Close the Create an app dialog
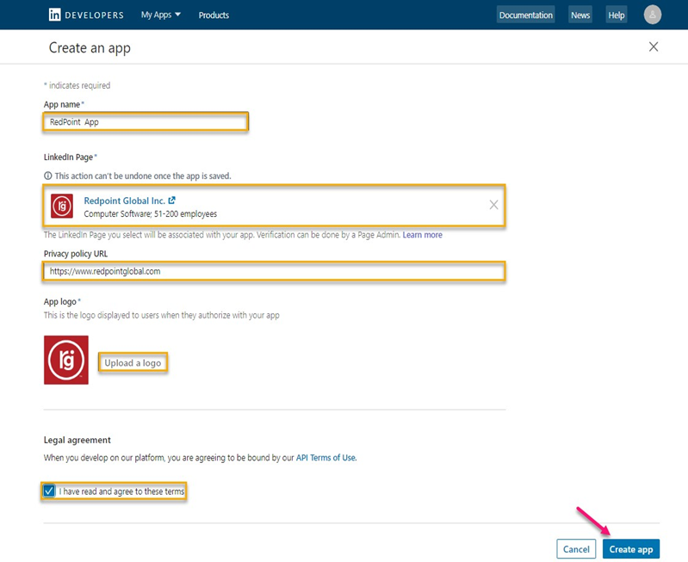The image size is (688, 562). pyautogui.click(x=654, y=47)
